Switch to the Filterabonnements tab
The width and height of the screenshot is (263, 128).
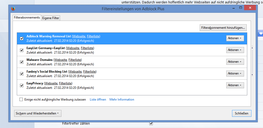[27, 18]
